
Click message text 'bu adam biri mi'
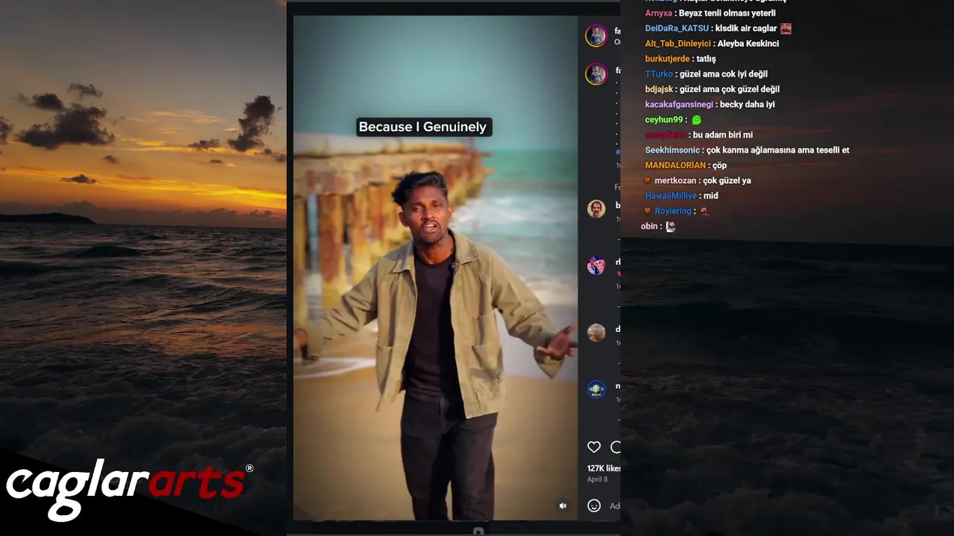pos(722,135)
